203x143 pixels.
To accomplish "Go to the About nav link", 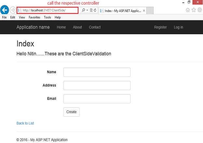I will pyautogui.click(x=77, y=27).
